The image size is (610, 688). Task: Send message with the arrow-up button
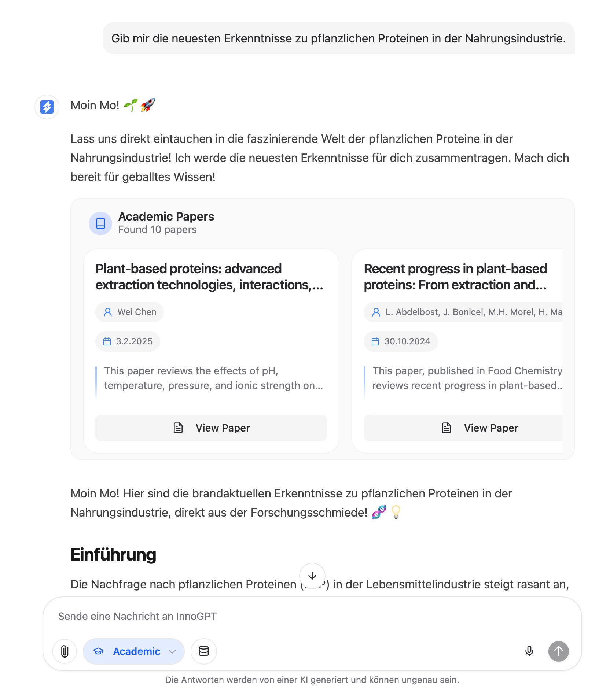tap(558, 651)
